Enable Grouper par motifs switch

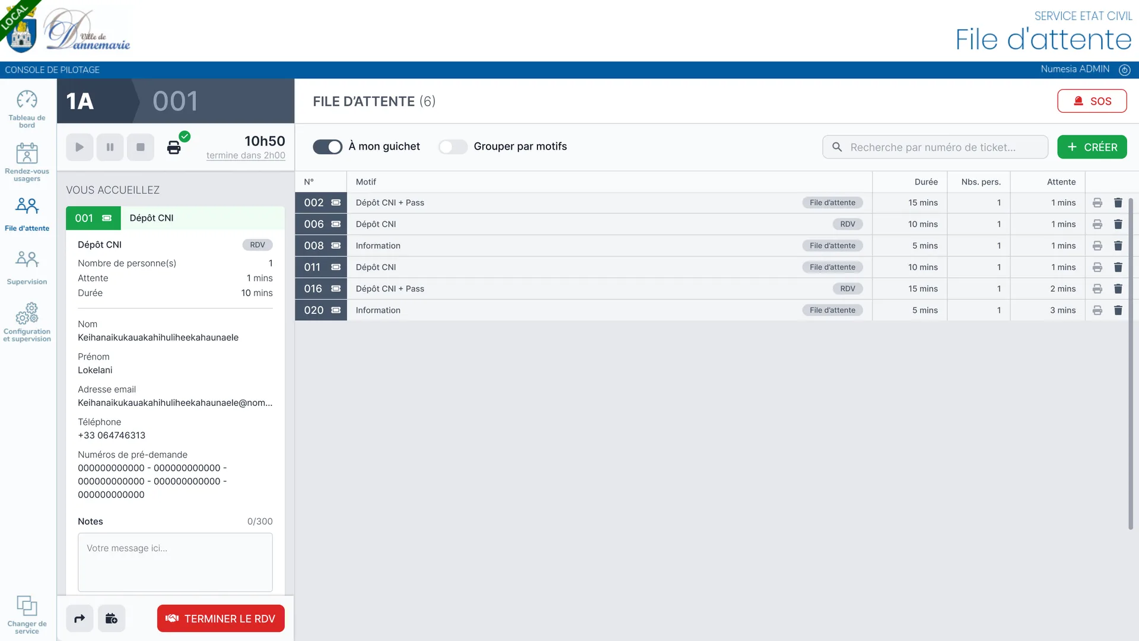pos(453,147)
